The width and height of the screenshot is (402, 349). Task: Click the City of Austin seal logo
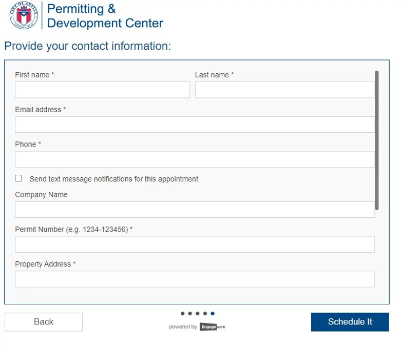(24, 15)
